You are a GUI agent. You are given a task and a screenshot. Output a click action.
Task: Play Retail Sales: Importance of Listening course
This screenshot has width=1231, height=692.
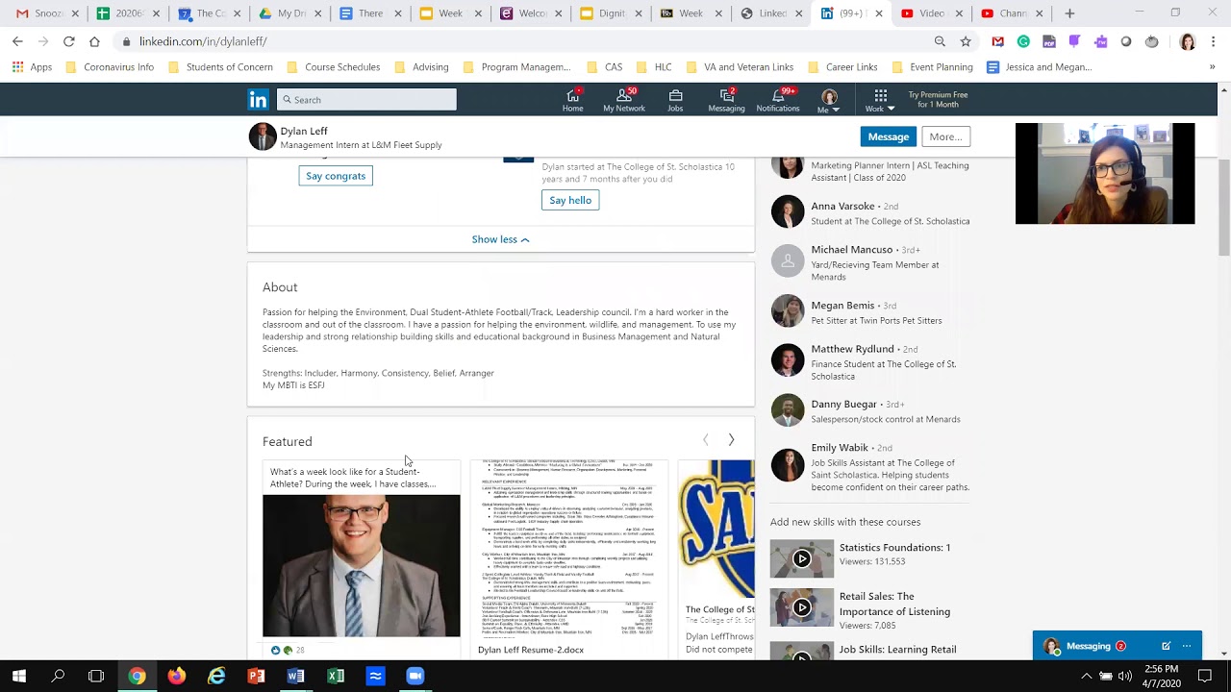pyautogui.click(x=801, y=607)
